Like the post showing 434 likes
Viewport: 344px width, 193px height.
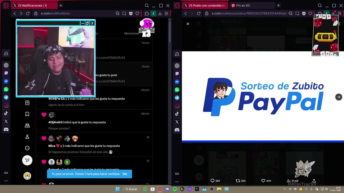tap(263, 181)
